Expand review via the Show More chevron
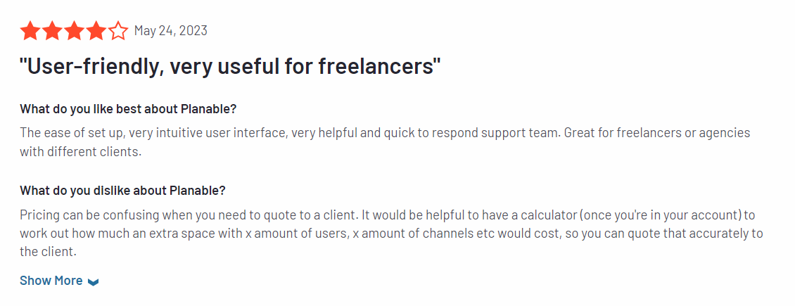Image resolution: width=795 pixels, height=306 pixels. point(94,281)
